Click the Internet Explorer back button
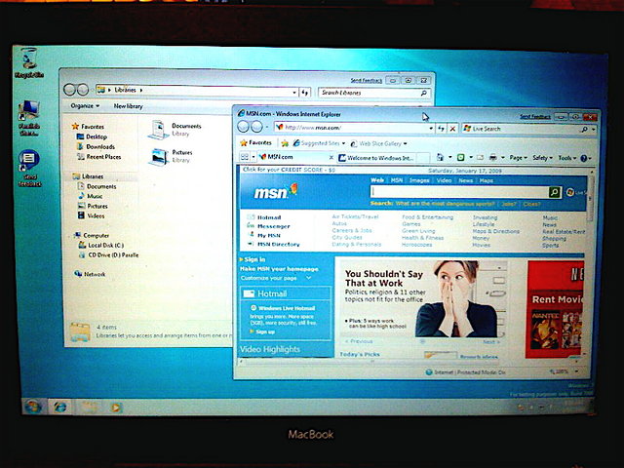624x468 pixels. coord(244,127)
